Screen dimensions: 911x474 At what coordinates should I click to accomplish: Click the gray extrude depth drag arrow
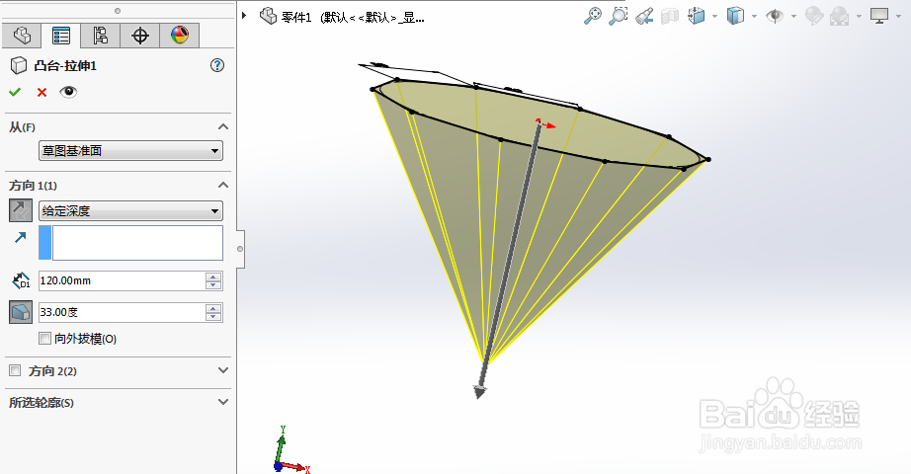coord(480,392)
